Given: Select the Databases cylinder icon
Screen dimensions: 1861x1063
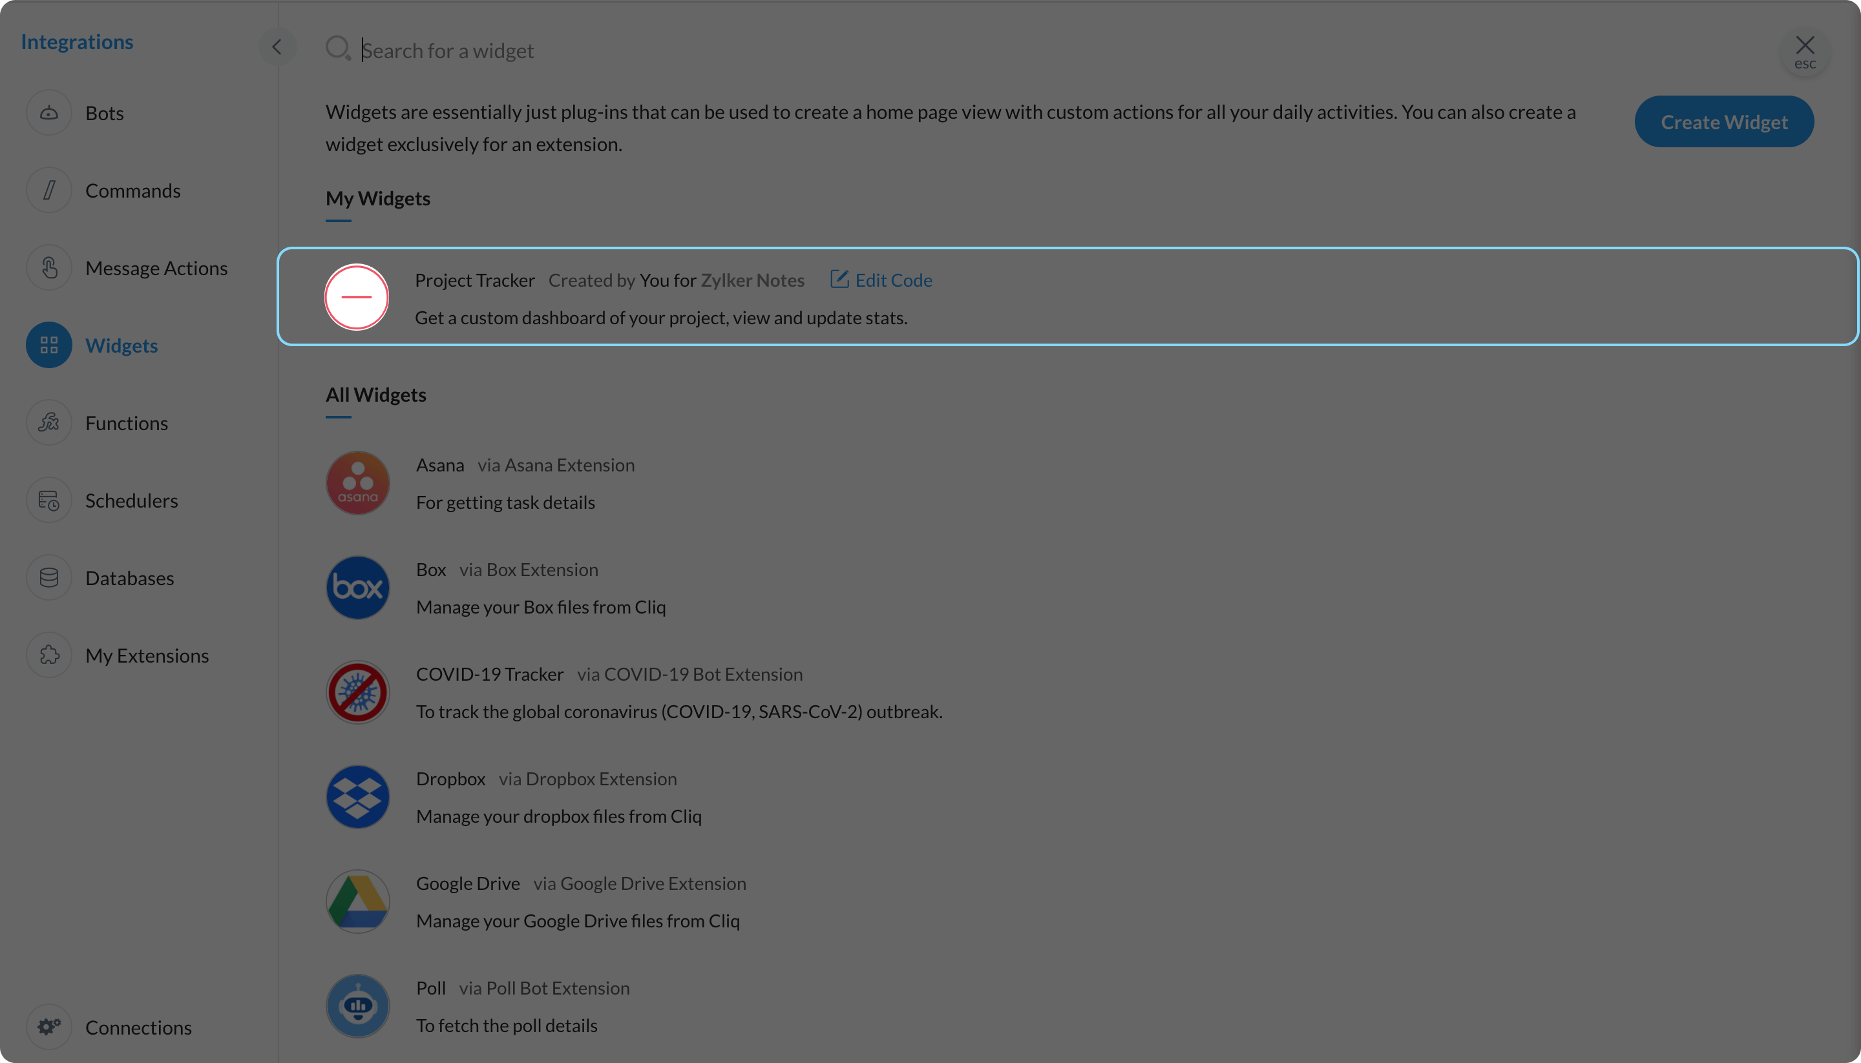Looking at the screenshot, I should click(x=49, y=577).
